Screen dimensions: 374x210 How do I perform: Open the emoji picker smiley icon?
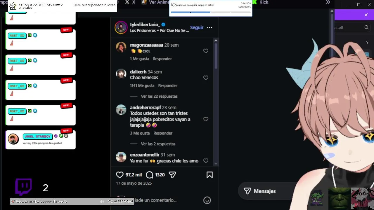pyautogui.click(x=207, y=200)
